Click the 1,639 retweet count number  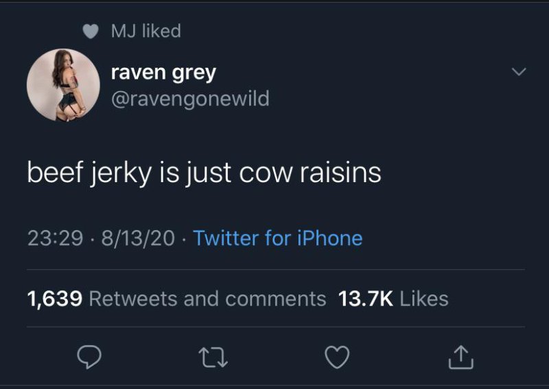(55, 299)
